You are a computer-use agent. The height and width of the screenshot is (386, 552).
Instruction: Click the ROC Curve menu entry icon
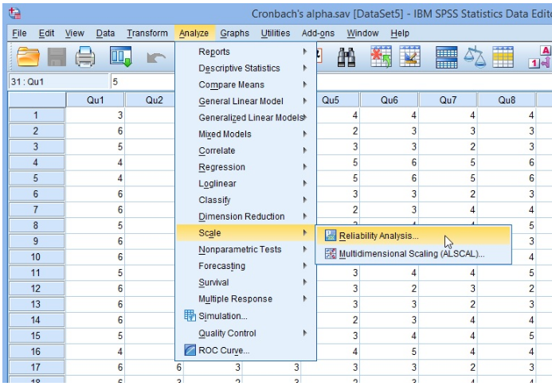(190, 350)
